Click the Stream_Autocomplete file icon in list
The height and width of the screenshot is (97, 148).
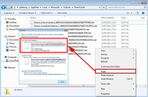pos(32,23)
